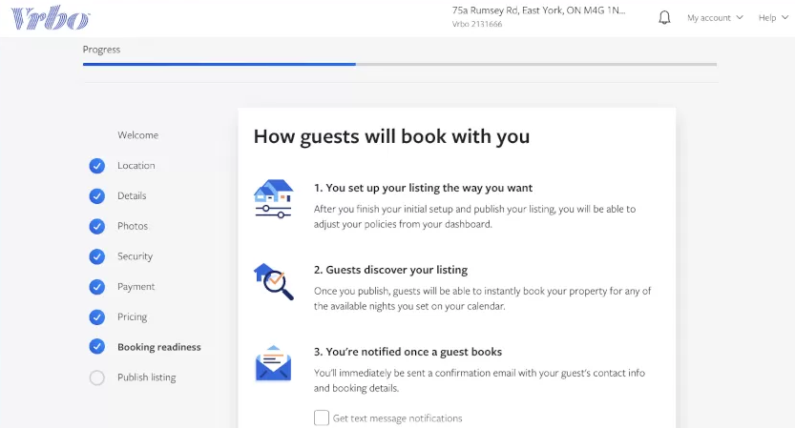Click the blue checkmark next to Photos
Image resolution: width=795 pixels, height=428 pixels.
pyautogui.click(x=96, y=226)
